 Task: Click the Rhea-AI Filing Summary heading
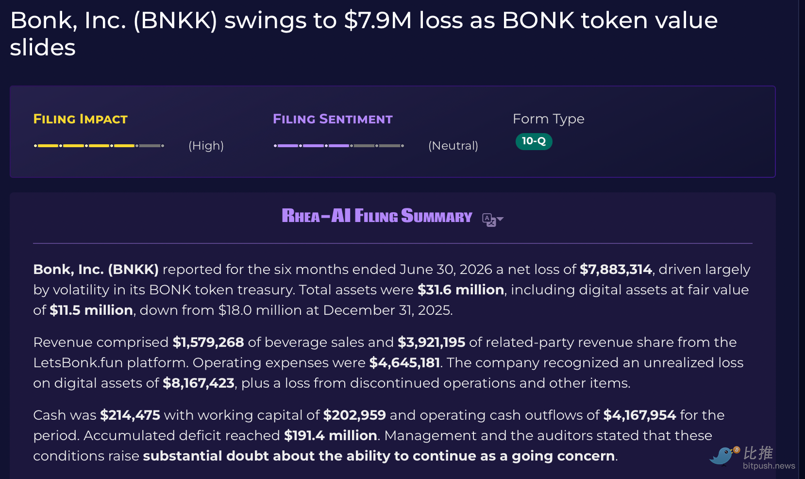377,216
